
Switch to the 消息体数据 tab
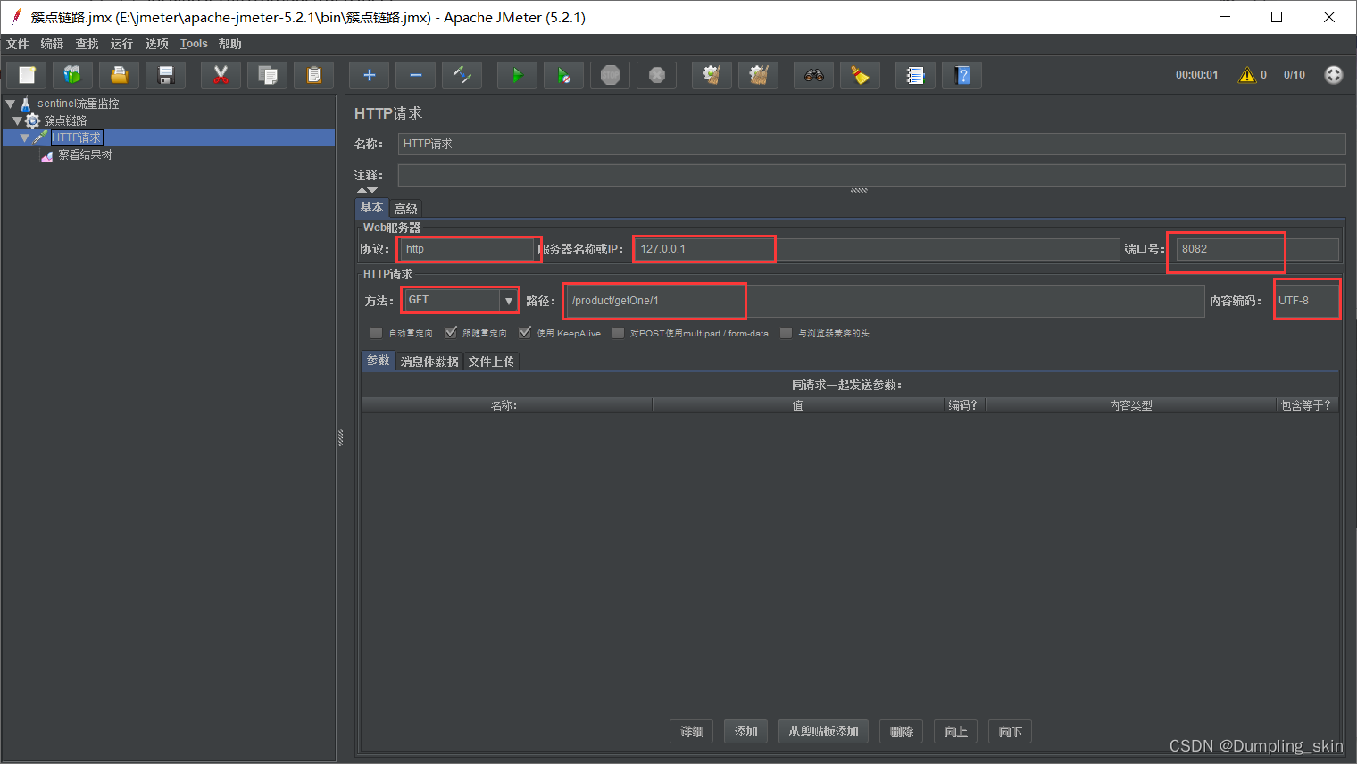coord(429,361)
